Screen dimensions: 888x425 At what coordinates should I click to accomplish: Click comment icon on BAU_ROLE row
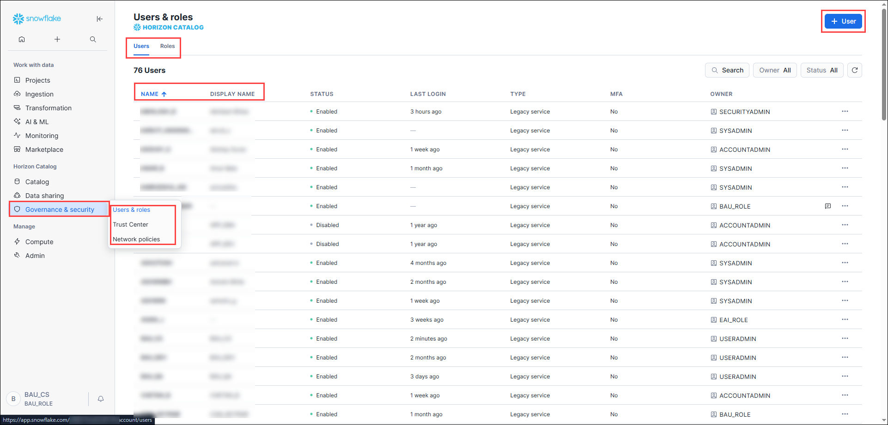click(827, 206)
